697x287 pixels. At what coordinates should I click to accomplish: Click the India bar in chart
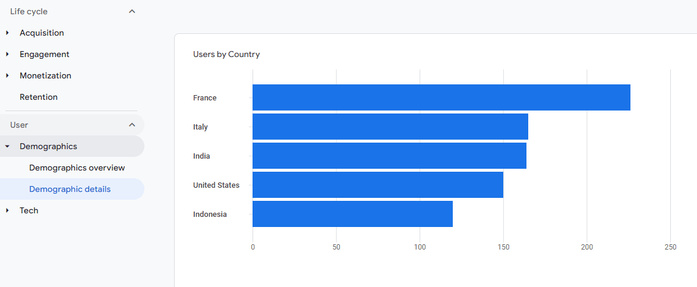coord(389,156)
